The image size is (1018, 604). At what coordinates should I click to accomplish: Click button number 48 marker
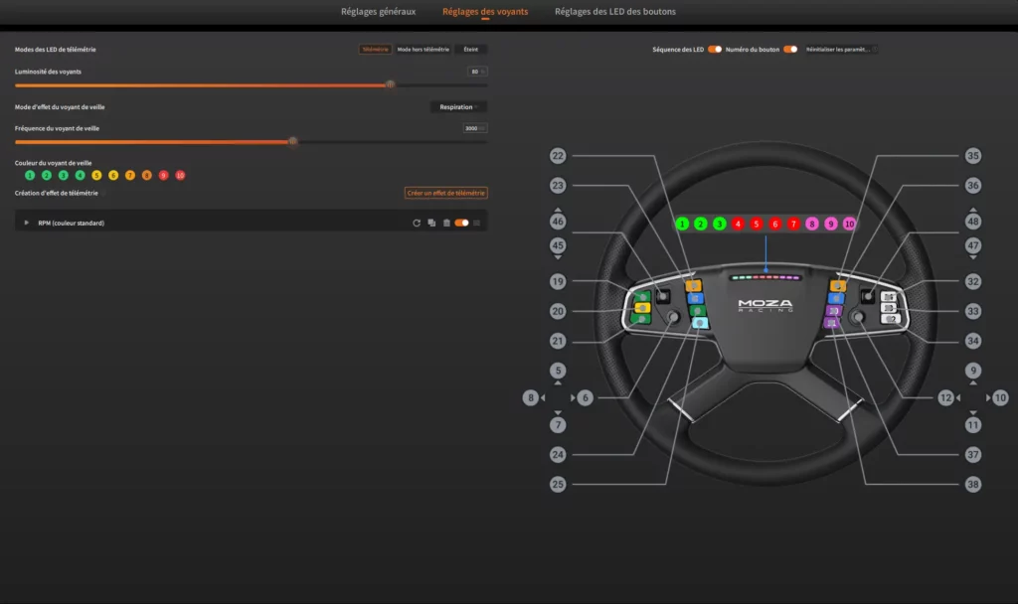click(972, 222)
